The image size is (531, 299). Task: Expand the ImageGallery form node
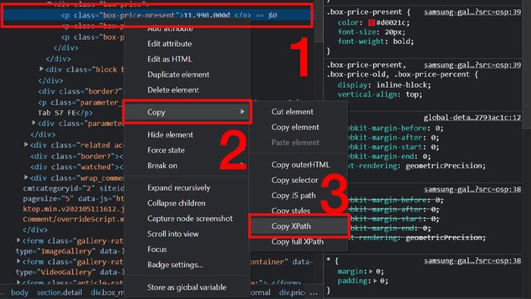pyautogui.click(x=19, y=240)
